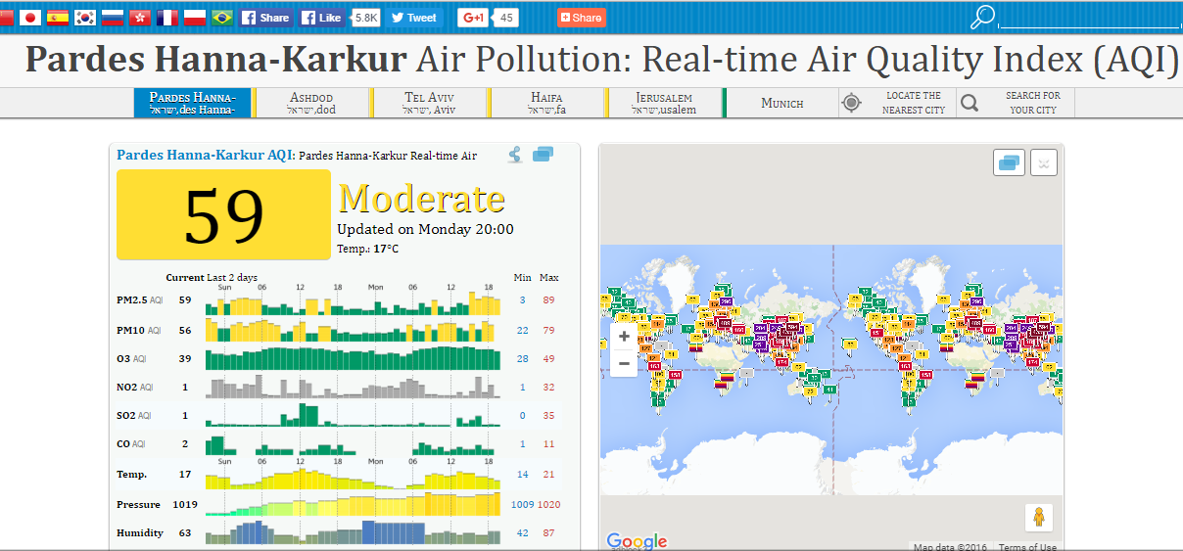Click the Facebook Share button
Viewport: 1183px width, 551px height.
(265, 18)
